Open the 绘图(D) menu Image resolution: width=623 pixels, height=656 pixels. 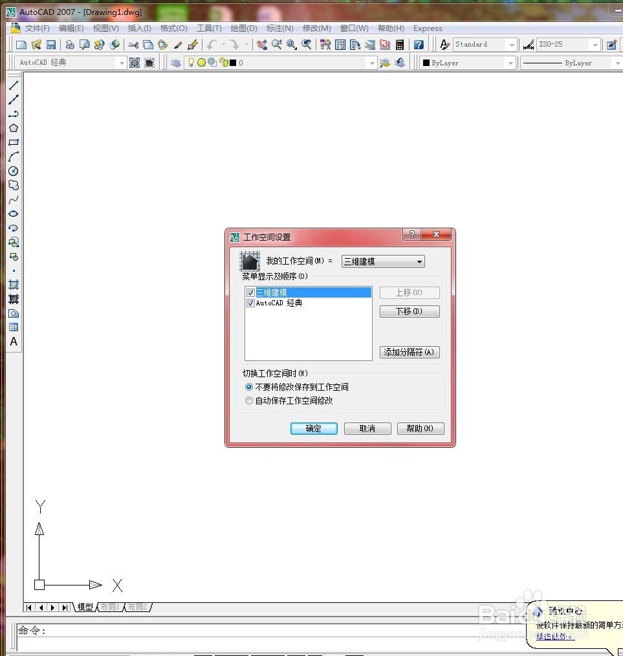244,28
